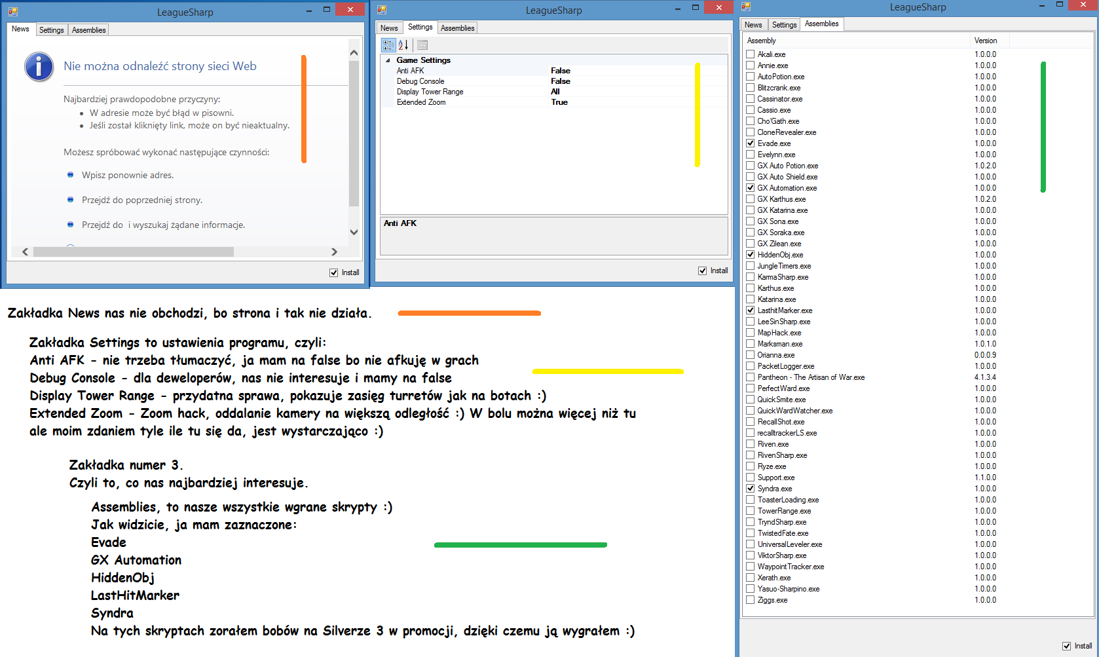Viewport: 1099px width, 657px height.
Task: Switch to the Settings tab in the left window
Action: pyautogui.click(x=52, y=30)
